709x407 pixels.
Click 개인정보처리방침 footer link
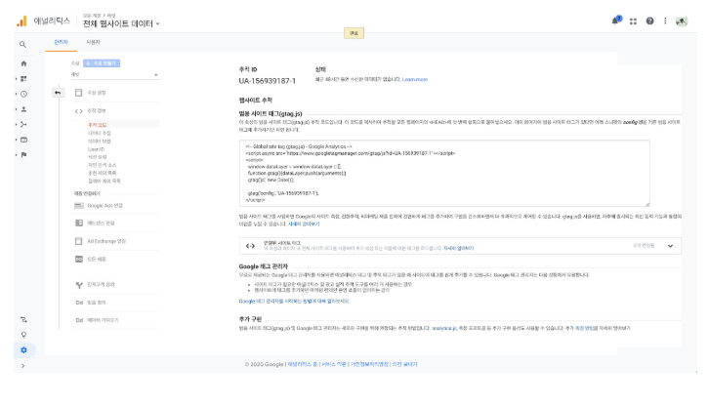coord(369,364)
